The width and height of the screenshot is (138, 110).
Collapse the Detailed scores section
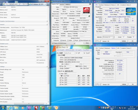47,44
